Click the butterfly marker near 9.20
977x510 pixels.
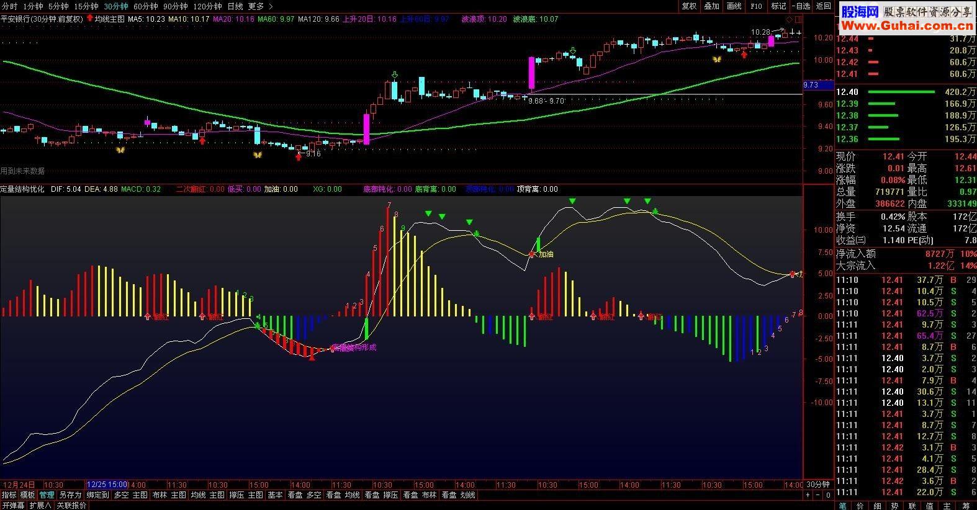point(120,150)
